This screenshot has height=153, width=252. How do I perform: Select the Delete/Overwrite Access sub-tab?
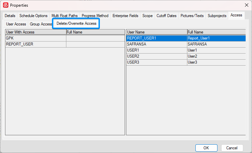(76, 23)
